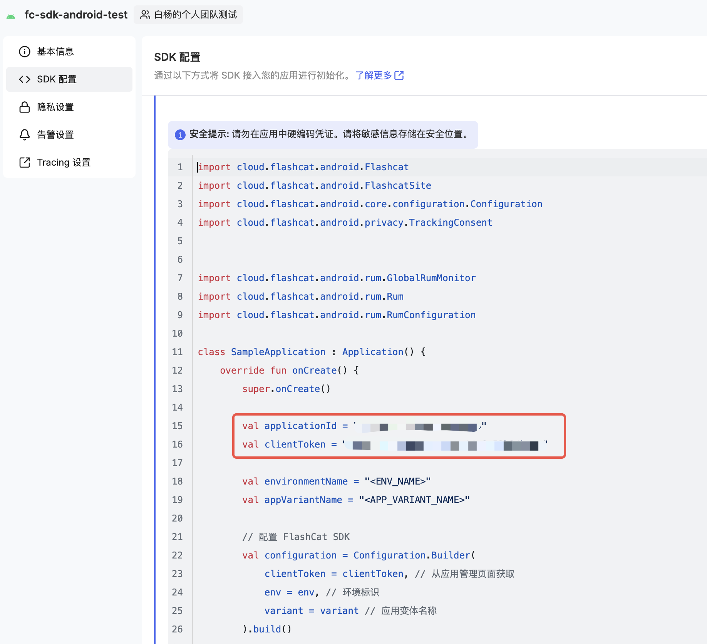Click the bell icon beside 告警设置
Screen dimensions: 707x644
coord(25,135)
